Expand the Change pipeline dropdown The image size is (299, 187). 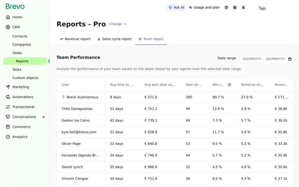[118, 24]
